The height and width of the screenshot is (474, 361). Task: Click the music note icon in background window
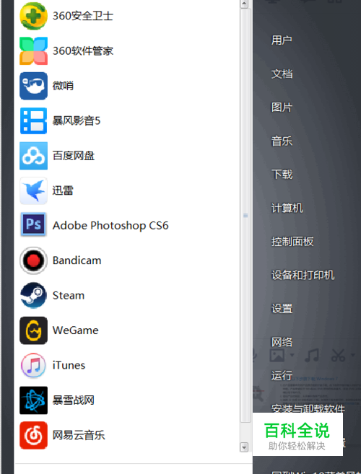pos(312,355)
